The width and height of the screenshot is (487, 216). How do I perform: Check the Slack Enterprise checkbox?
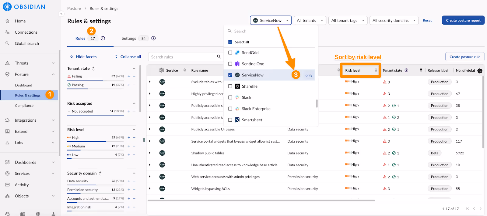click(x=230, y=109)
